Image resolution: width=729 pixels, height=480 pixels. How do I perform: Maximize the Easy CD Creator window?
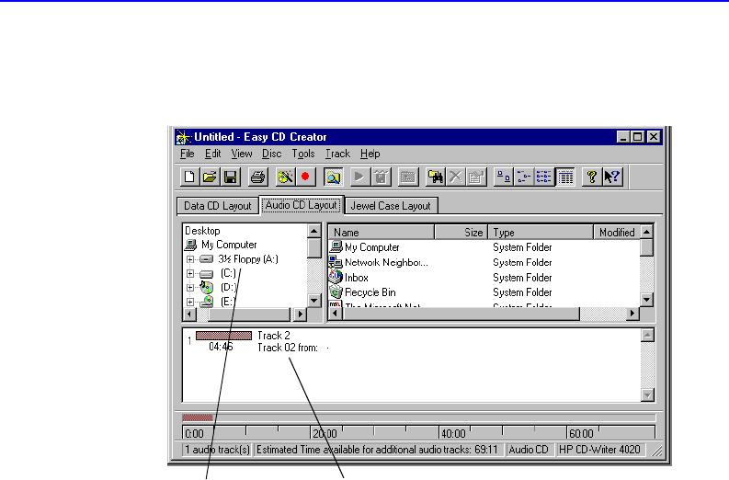click(638, 137)
